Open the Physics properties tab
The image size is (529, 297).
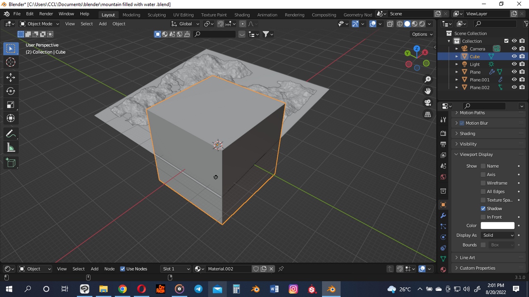click(x=443, y=237)
